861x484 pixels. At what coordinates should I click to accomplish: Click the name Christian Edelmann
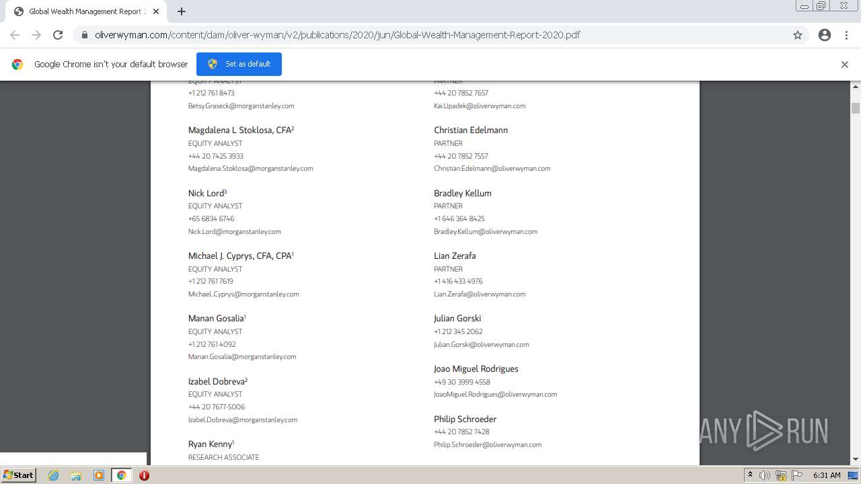coord(471,130)
